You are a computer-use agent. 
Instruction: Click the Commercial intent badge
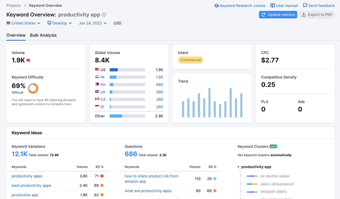(190, 60)
